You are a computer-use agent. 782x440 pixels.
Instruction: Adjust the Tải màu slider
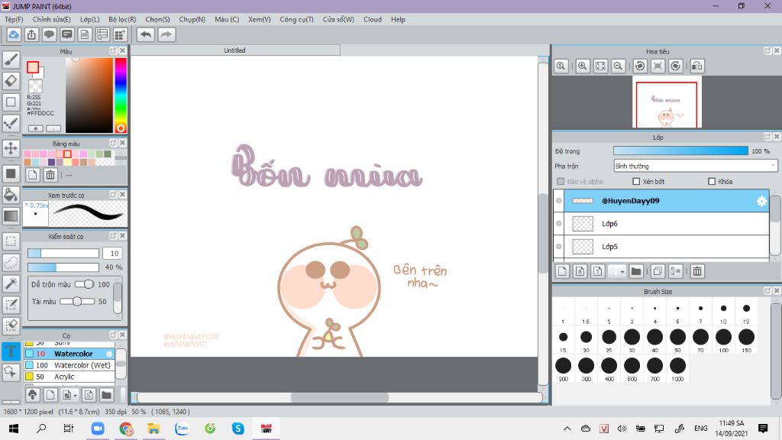pyautogui.click(x=77, y=301)
